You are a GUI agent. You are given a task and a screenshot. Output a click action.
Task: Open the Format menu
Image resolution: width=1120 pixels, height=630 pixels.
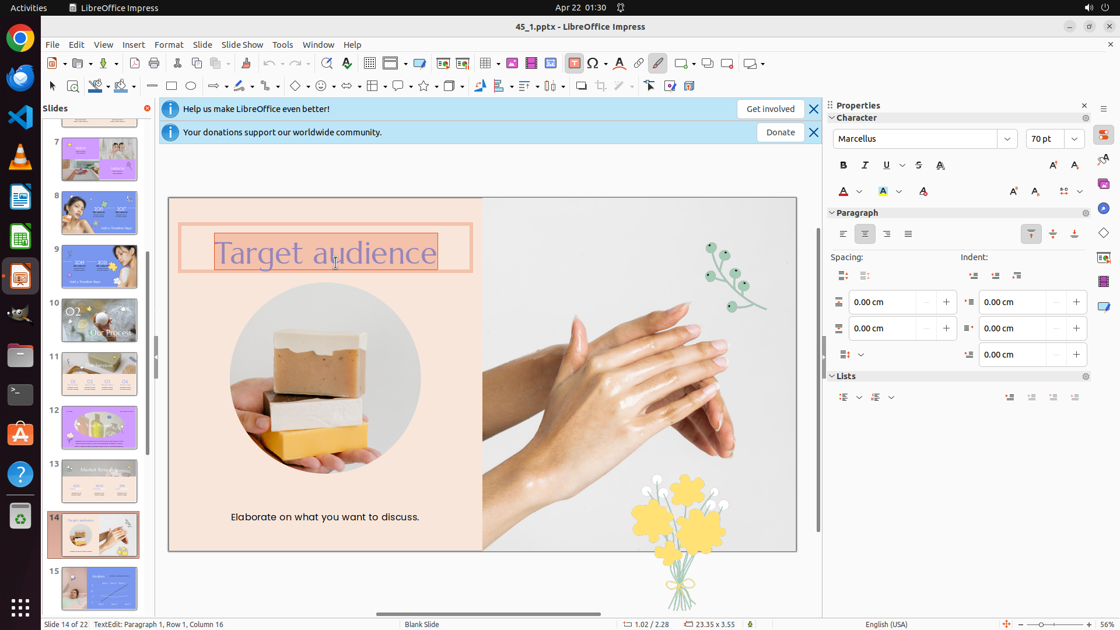click(x=169, y=45)
